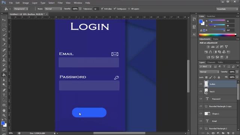The height and width of the screenshot is (135, 240).
Task: Open the Foreground fill source dropdown
Action: pyautogui.click(x=21, y=9)
